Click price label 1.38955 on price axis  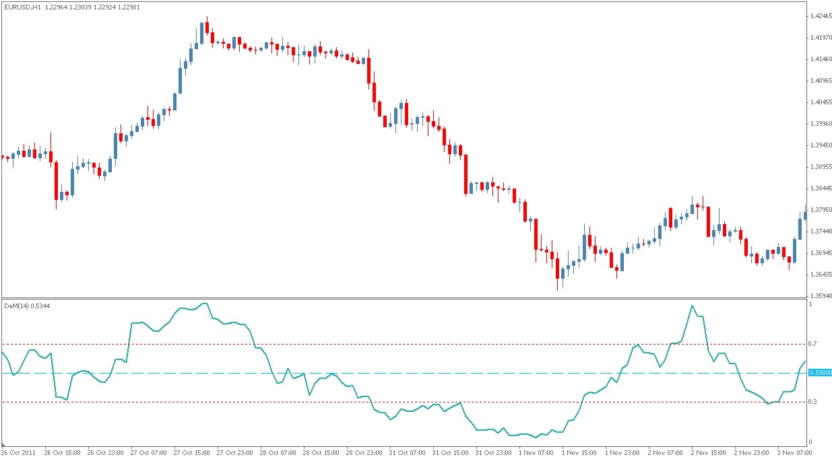pyautogui.click(x=821, y=167)
